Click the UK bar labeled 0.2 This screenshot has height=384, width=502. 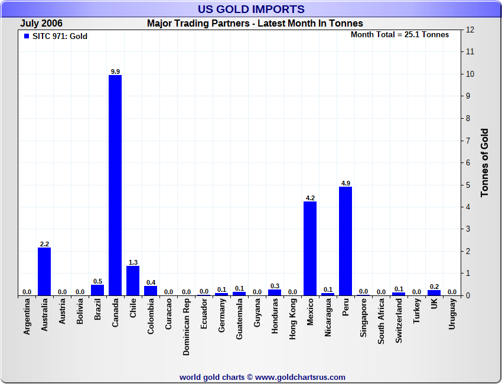(x=434, y=292)
